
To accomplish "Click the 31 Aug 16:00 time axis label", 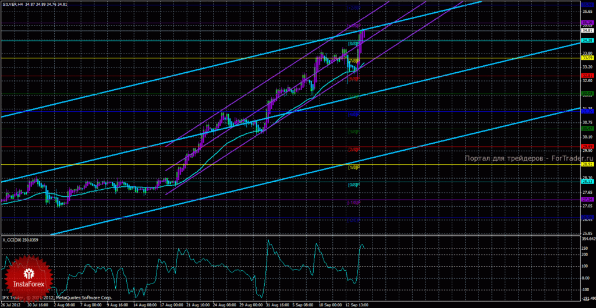I will pyautogui.click(x=279, y=305).
